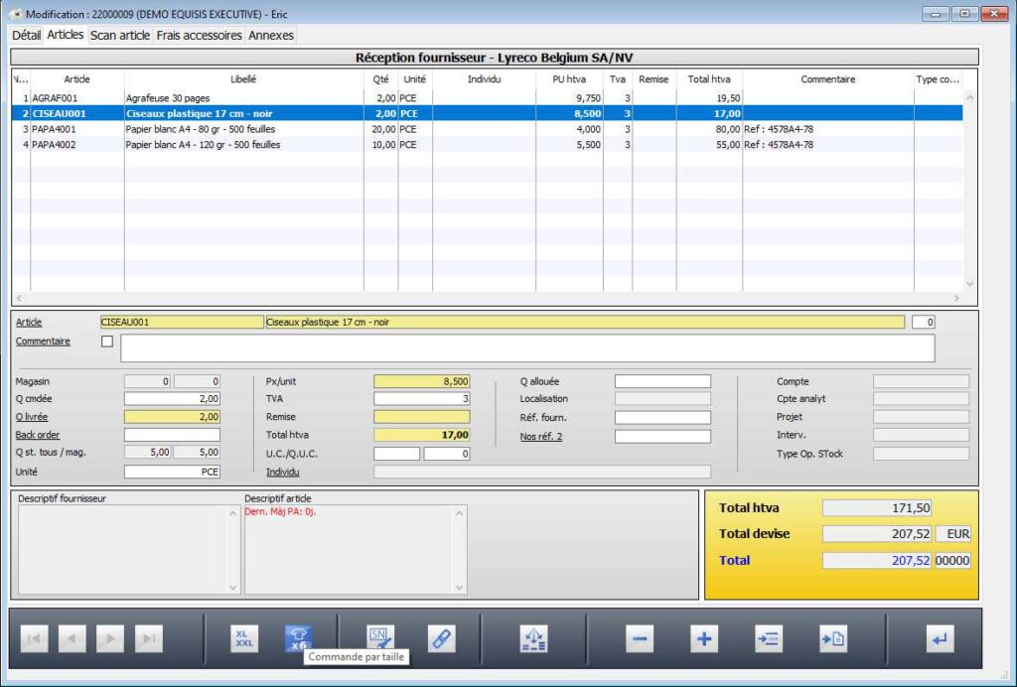Click the highlighted CISEAU001 row
Screen dimensions: 1017x687
(487, 113)
